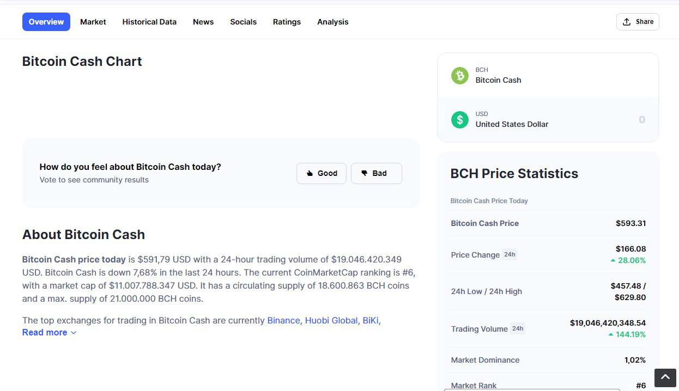Click the Share button
The width and height of the screenshot is (679, 391).
click(638, 22)
